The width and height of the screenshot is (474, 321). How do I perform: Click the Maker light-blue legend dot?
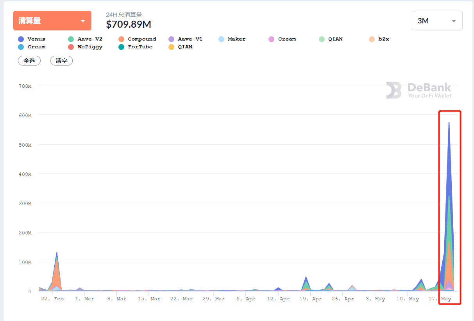click(222, 39)
